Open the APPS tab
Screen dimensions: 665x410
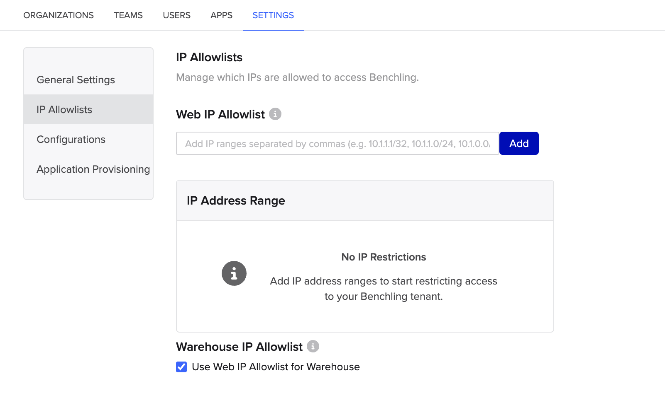pos(221,15)
